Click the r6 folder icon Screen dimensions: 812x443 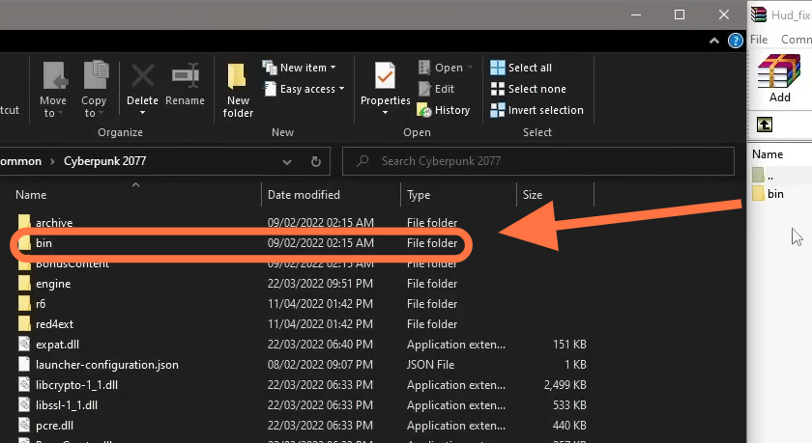click(x=24, y=303)
